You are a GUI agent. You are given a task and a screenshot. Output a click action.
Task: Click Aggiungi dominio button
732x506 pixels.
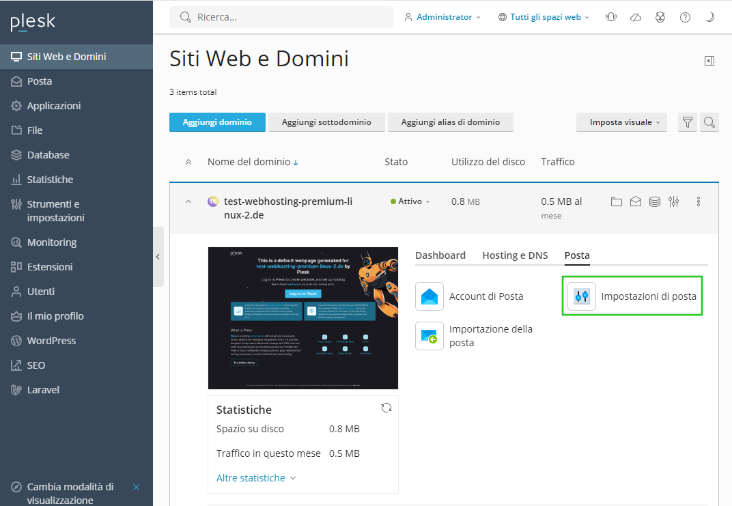(217, 122)
